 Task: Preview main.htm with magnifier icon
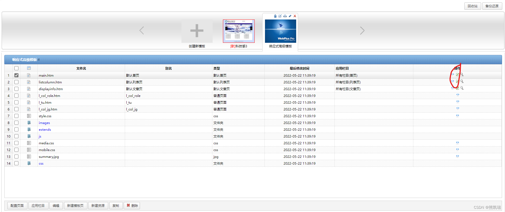coord(462,74)
